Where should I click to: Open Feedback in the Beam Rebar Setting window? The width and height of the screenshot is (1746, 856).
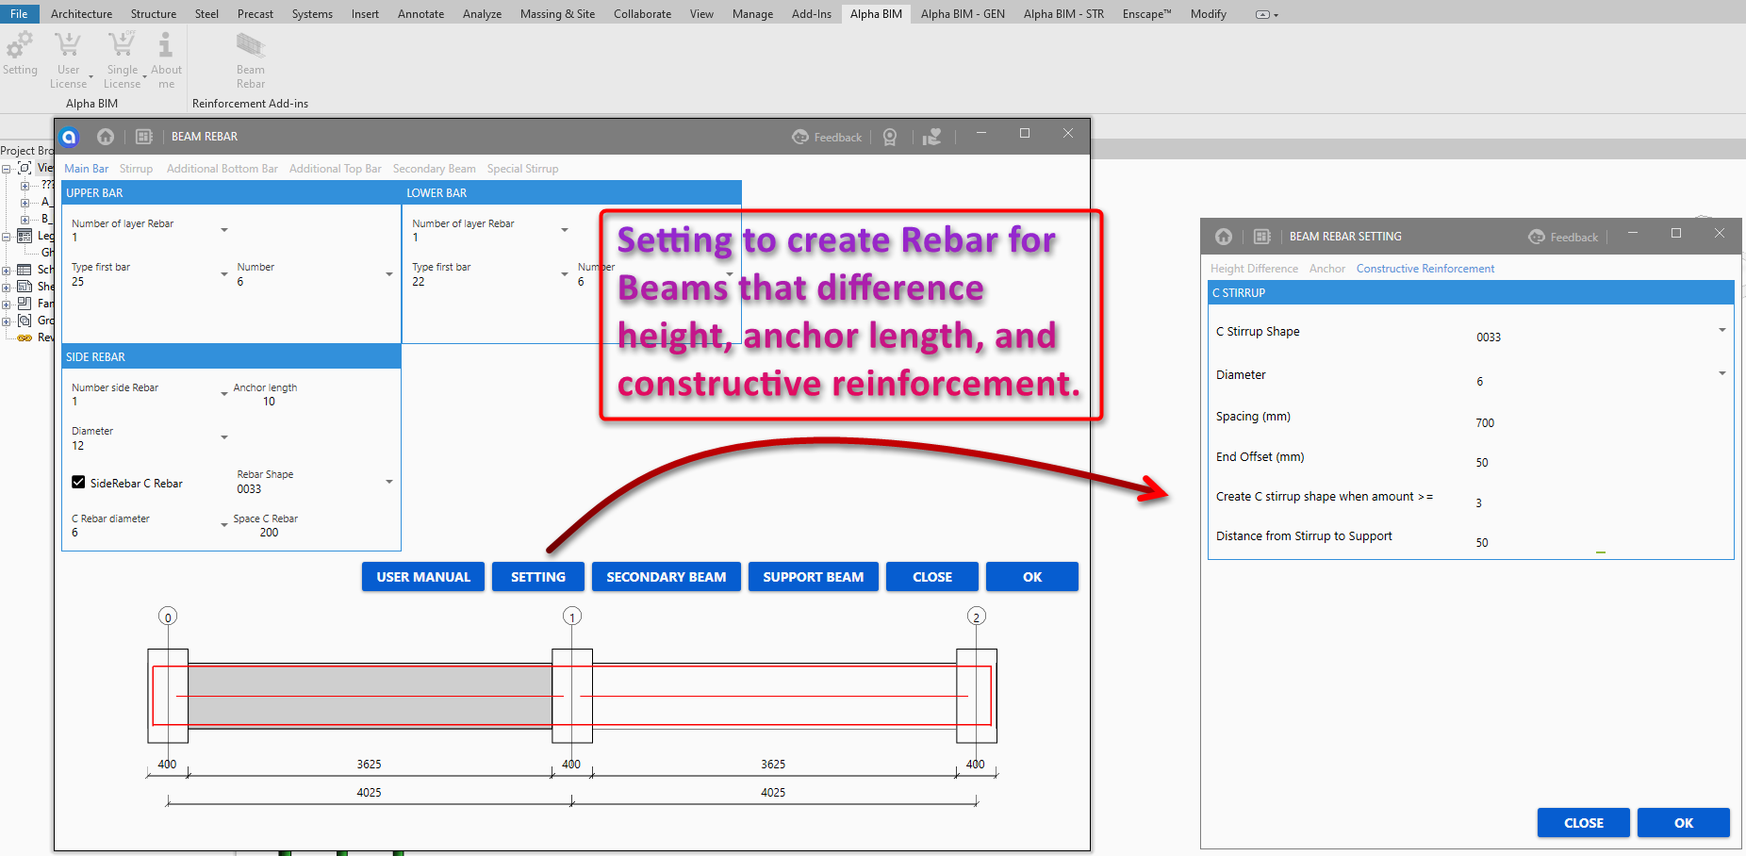tap(1563, 238)
